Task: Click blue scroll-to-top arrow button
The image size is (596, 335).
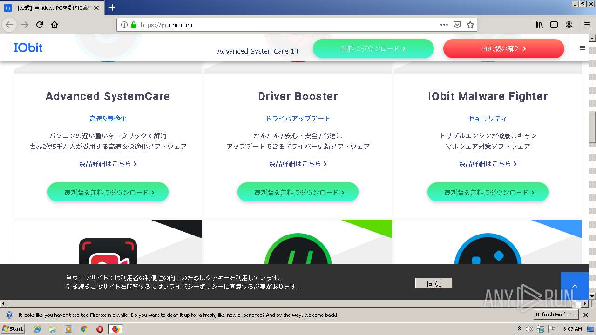Action: click(575, 286)
